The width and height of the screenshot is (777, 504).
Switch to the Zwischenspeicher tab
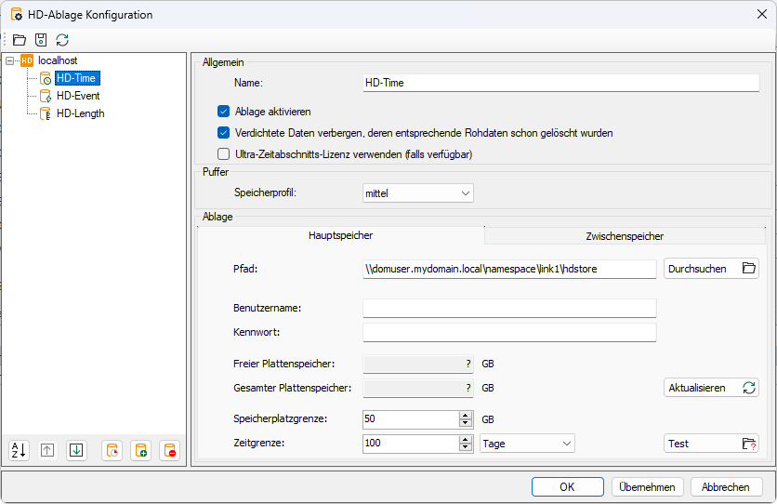(625, 236)
